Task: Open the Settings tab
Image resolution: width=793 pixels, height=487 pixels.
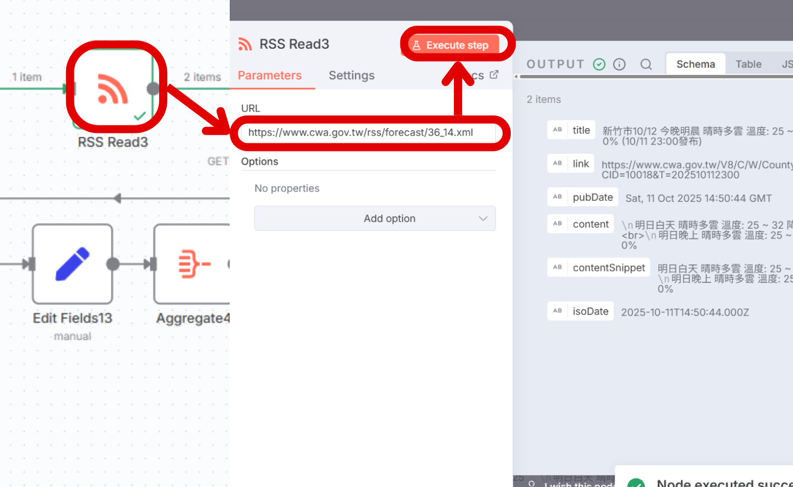Action: (x=351, y=76)
